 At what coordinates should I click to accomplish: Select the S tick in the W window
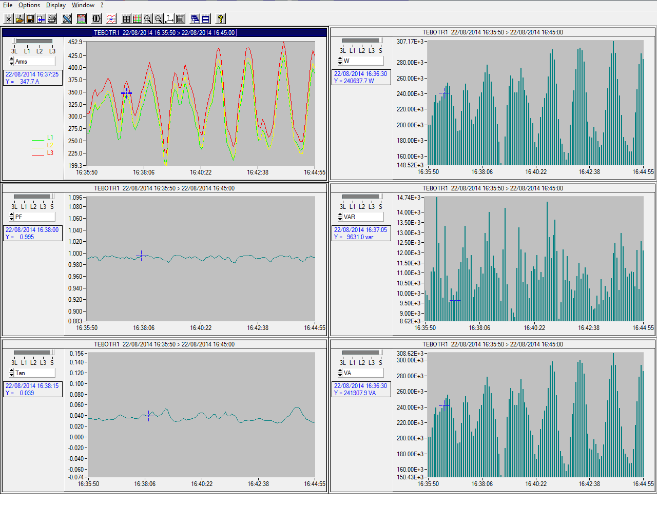tap(380, 51)
